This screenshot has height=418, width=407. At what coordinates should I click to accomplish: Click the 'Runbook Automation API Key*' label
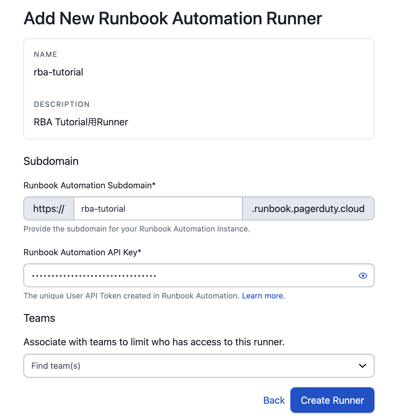82,252
